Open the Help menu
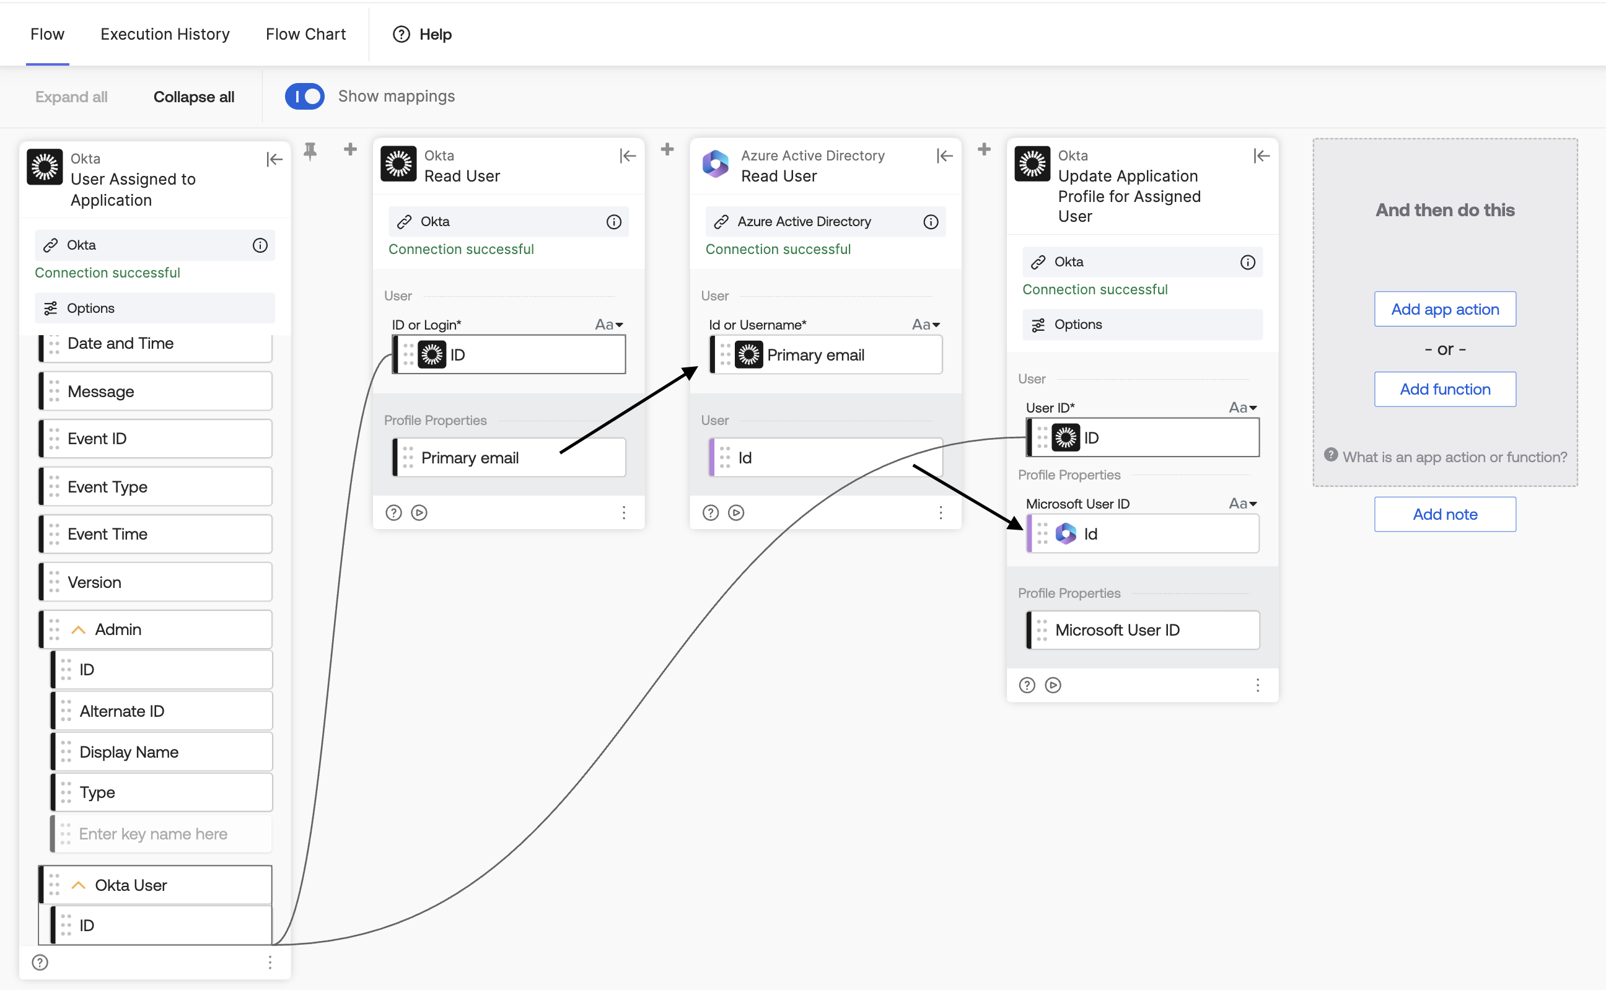Screen dimensions: 1606x990 [423, 34]
